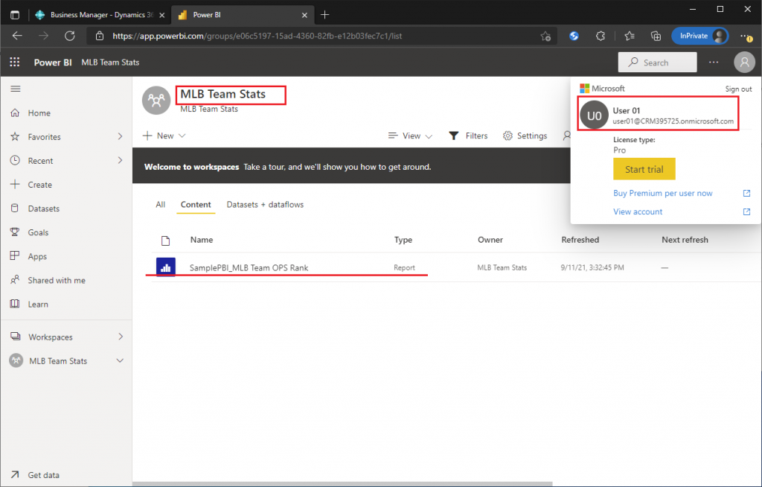The image size is (762, 487).
Task: Click the browser address bar URL
Action: [257, 36]
